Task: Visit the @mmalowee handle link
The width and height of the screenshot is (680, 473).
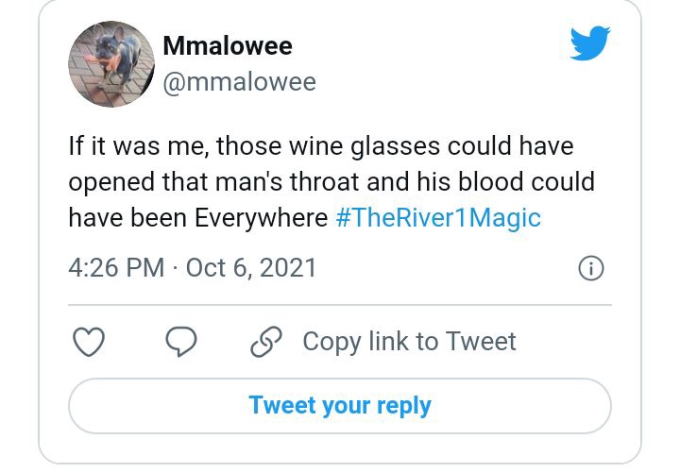Action: (239, 82)
